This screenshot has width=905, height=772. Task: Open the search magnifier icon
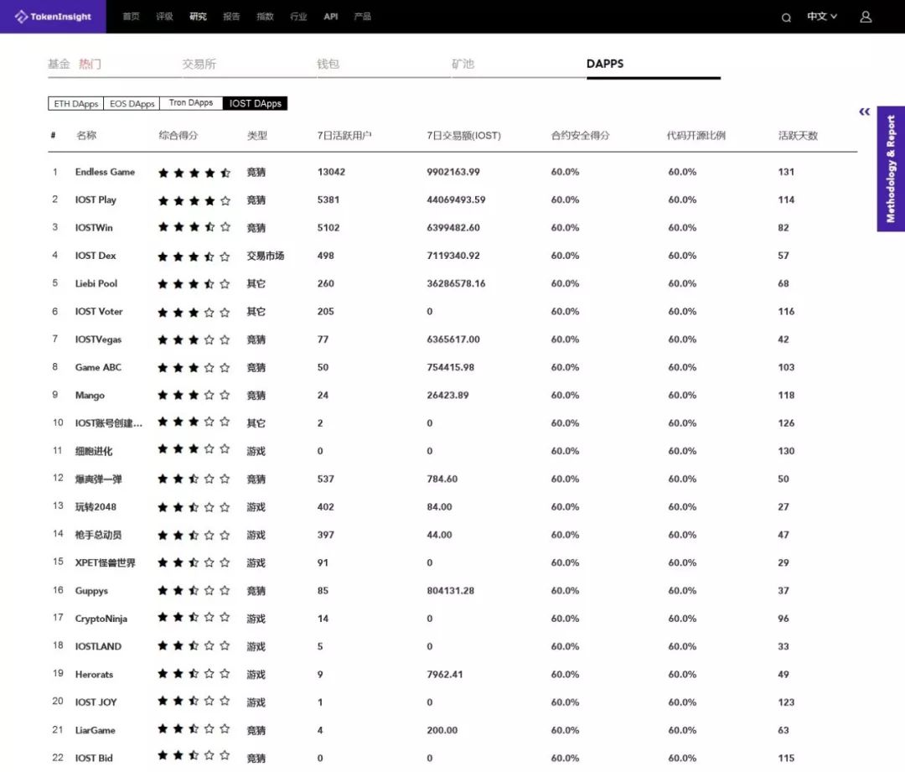[786, 18]
